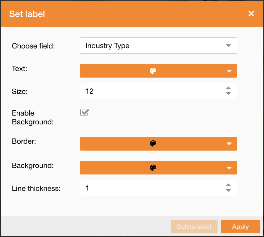Image resolution: width=264 pixels, height=237 pixels.
Task: Click into the Size input field
Action: click(x=159, y=91)
